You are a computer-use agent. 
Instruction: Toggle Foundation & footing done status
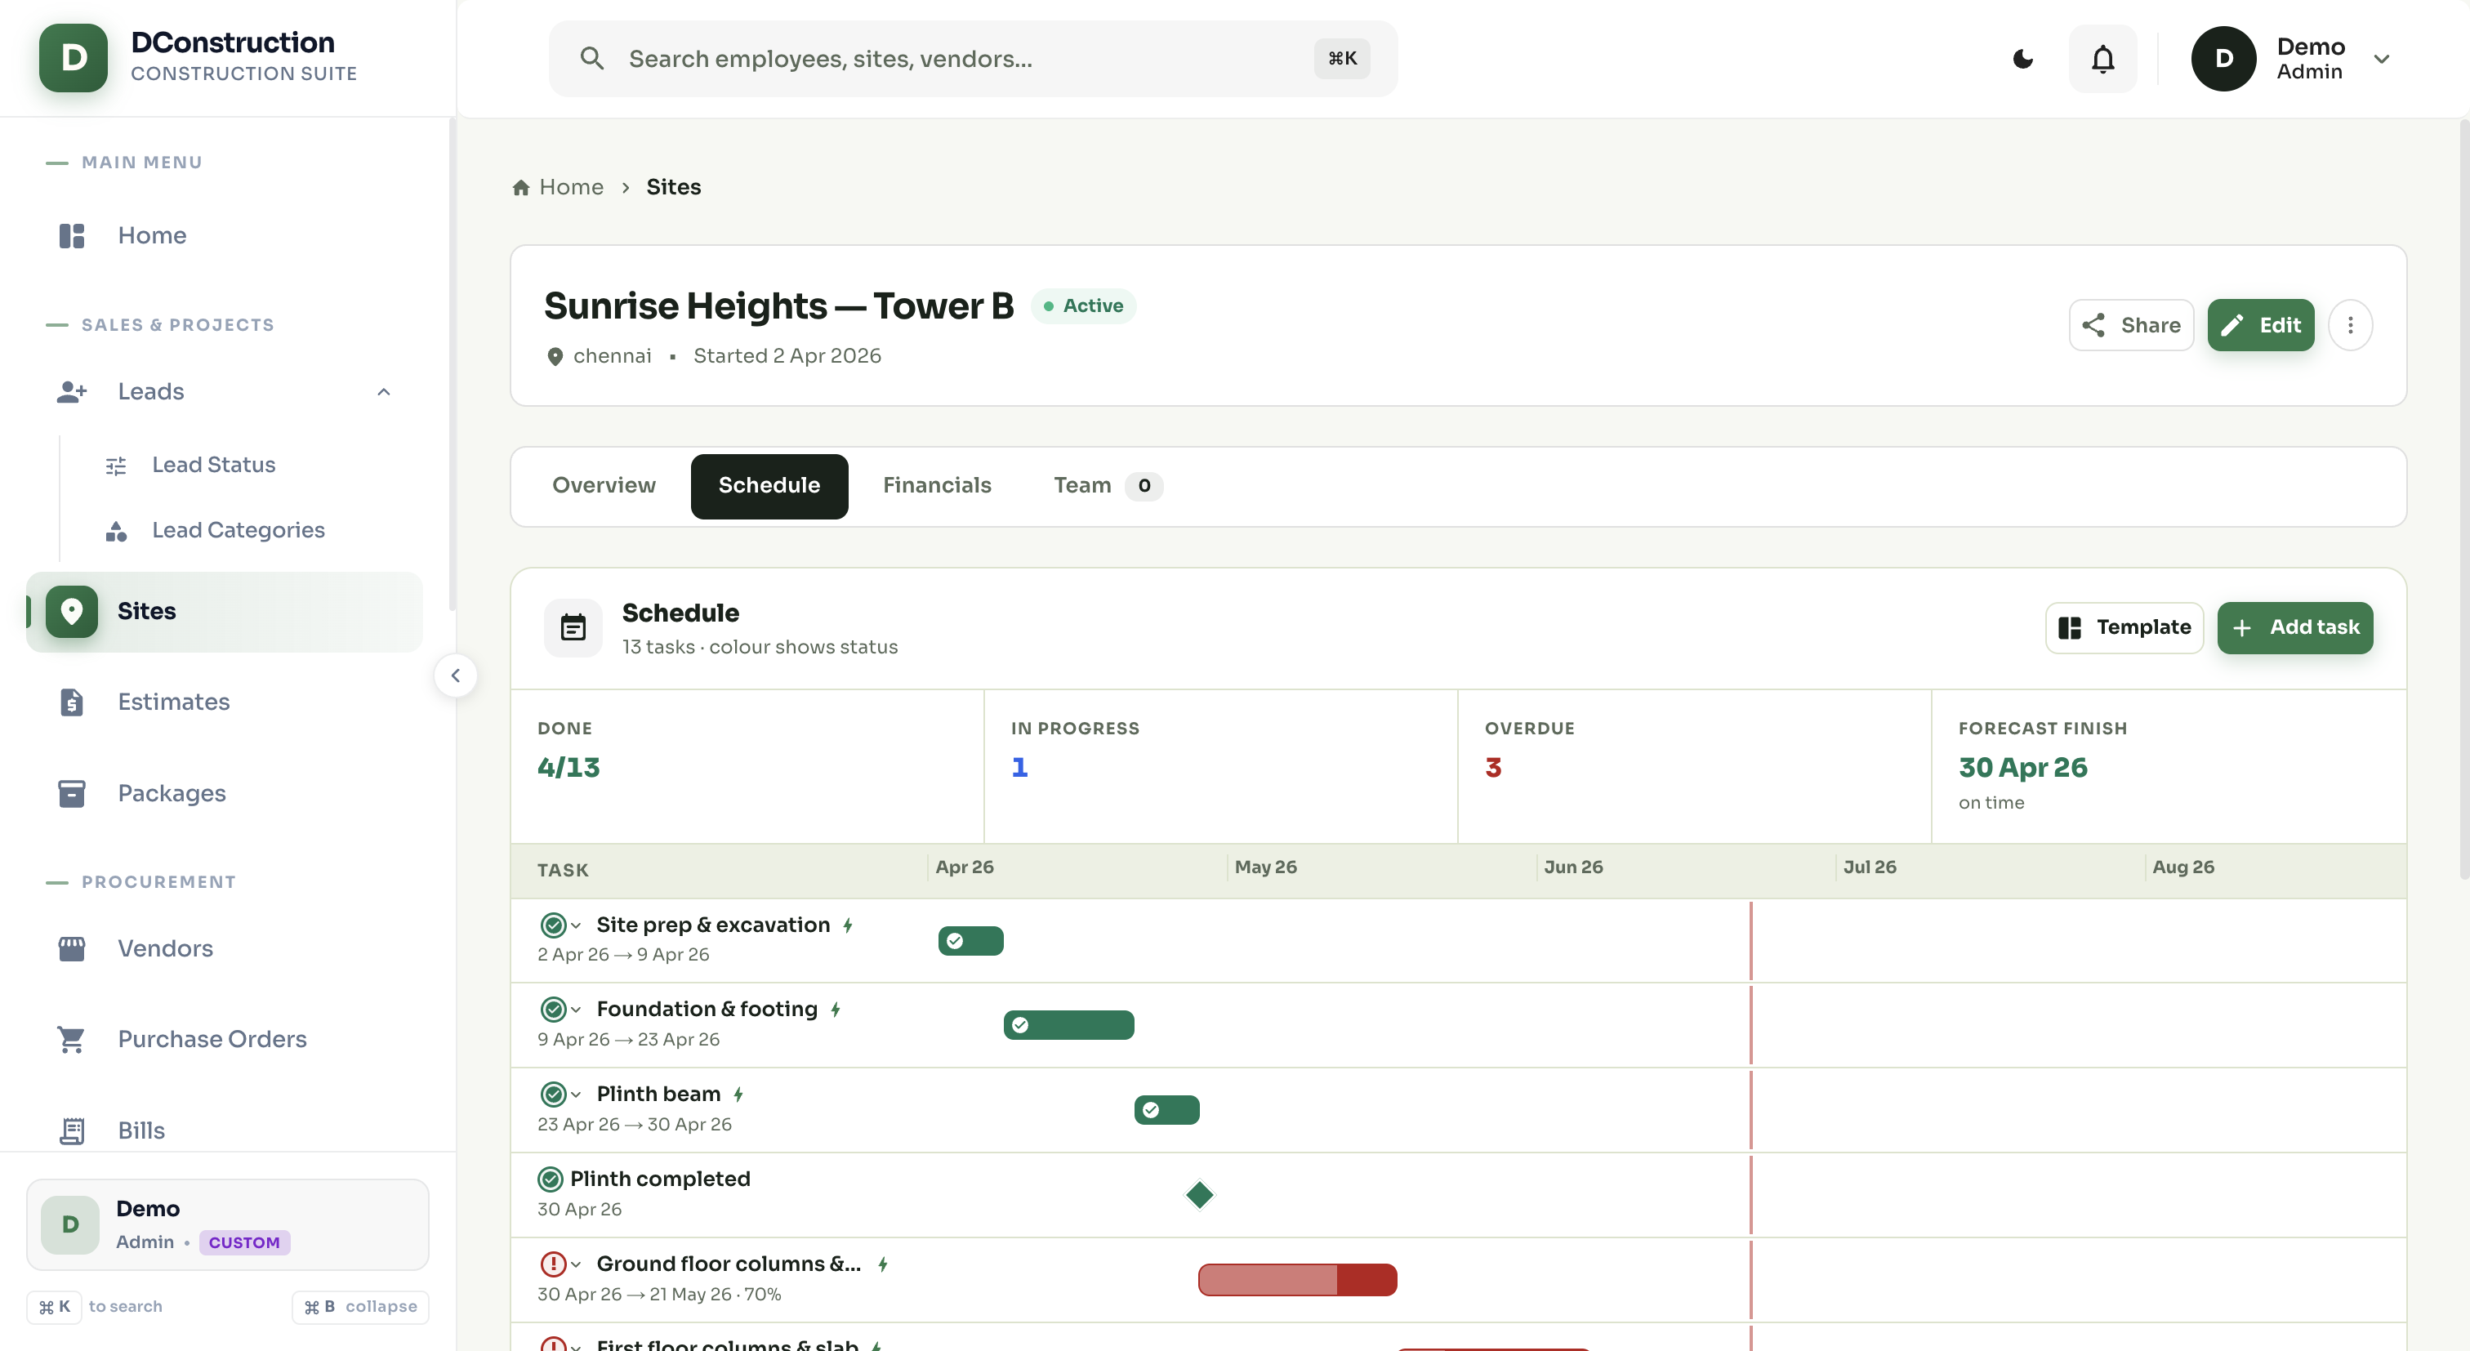point(552,1010)
